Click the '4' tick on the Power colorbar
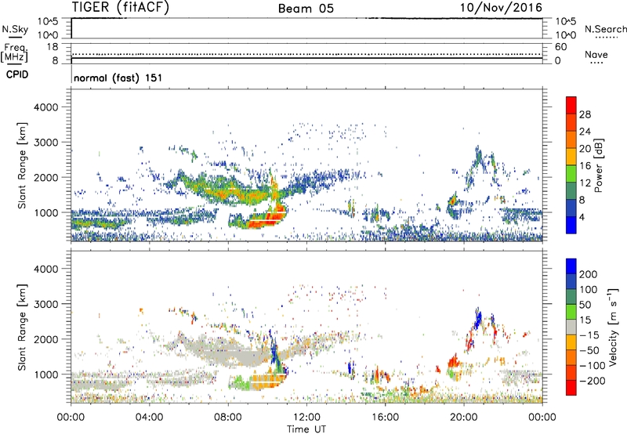The image size is (627, 434). [582, 217]
